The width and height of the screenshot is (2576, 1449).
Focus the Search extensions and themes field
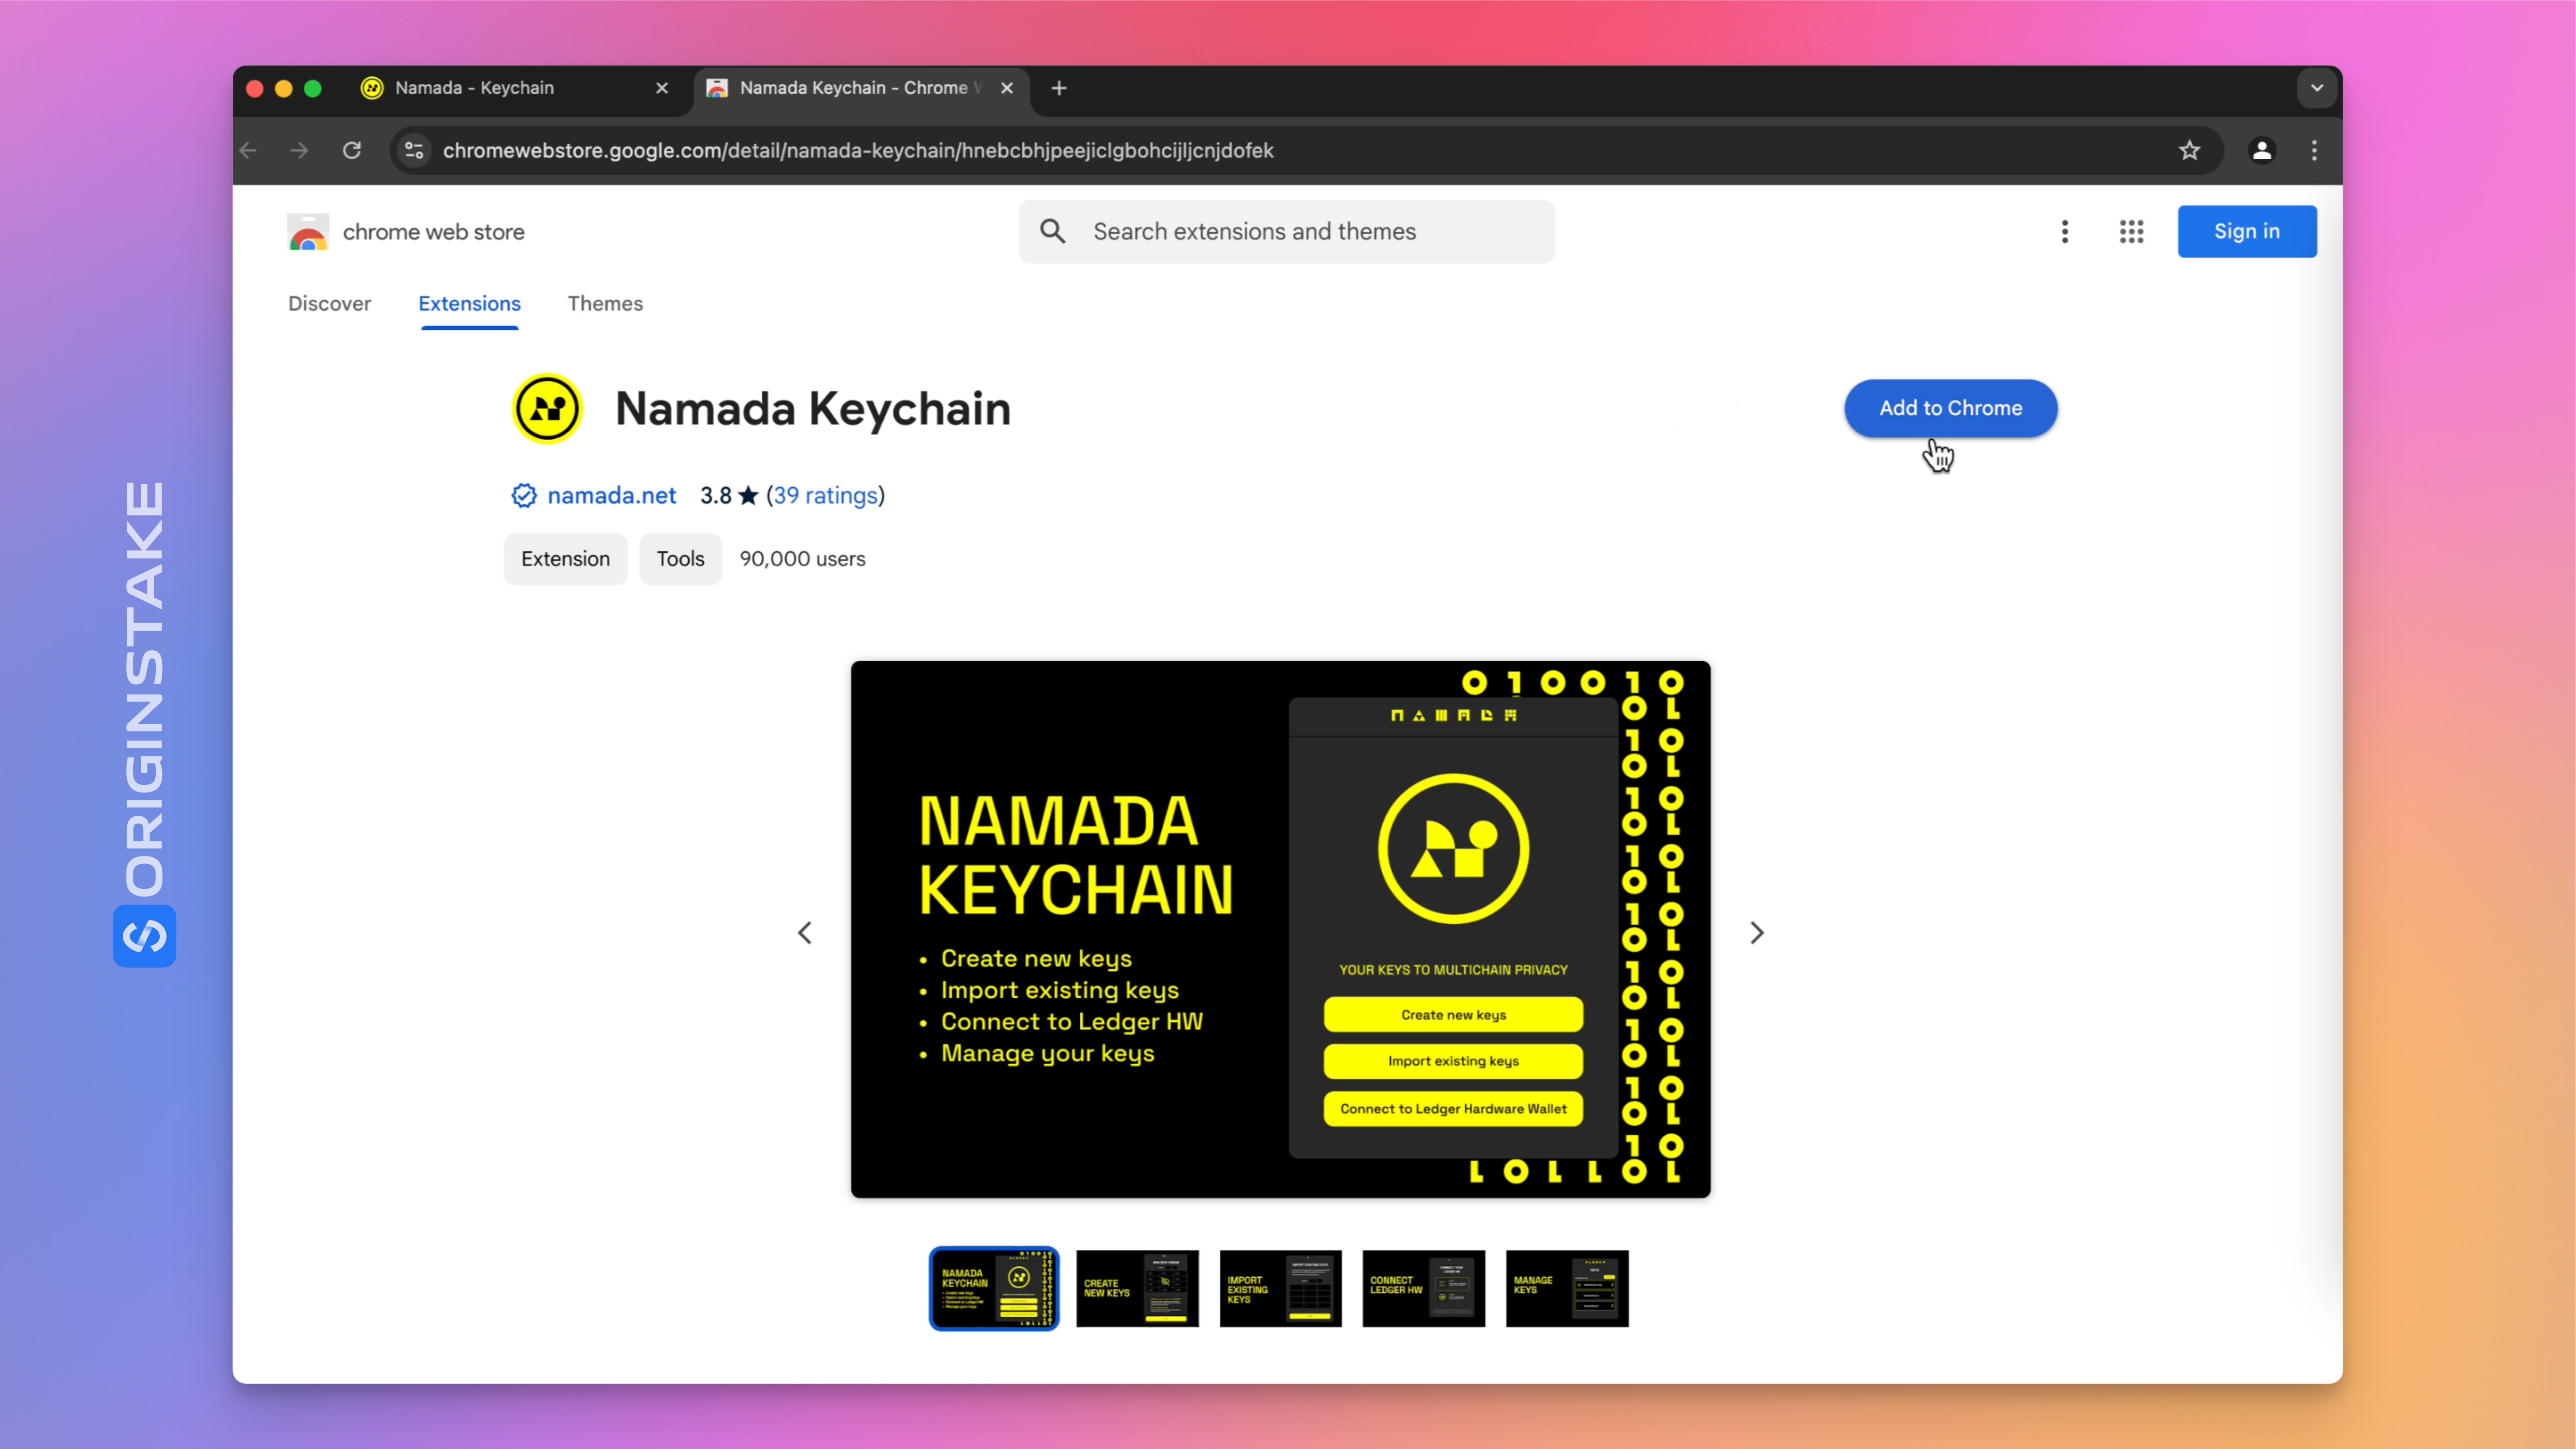click(1287, 232)
